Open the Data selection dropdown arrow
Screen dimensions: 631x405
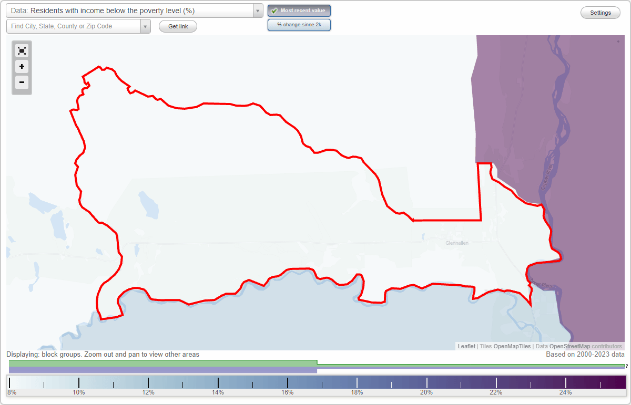(258, 11)
